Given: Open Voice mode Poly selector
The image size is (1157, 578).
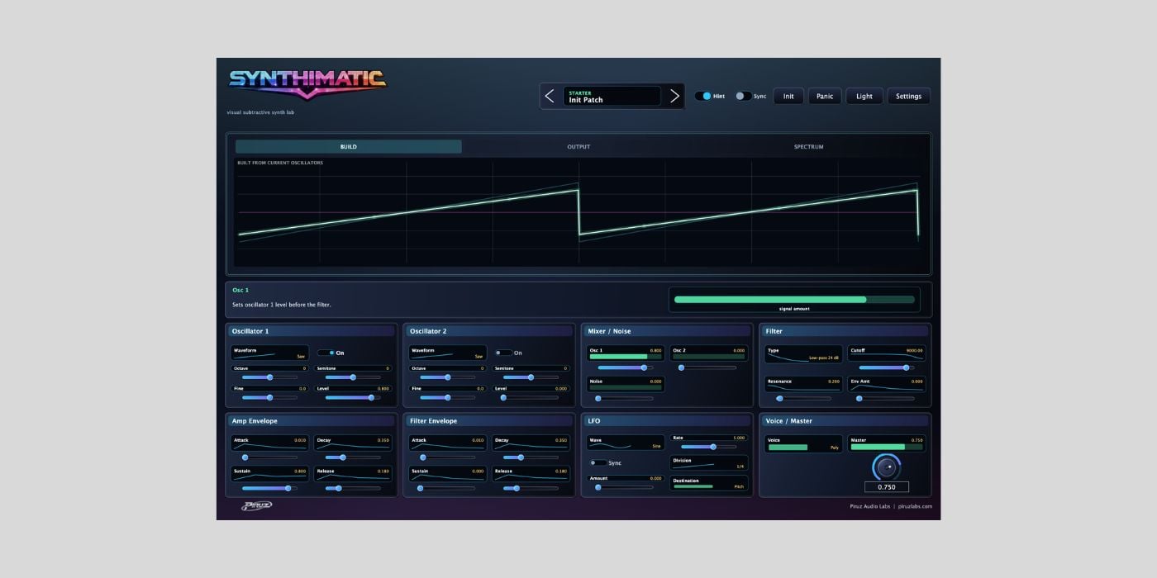Looking at the screenshot, I should [x=803, y=443].
